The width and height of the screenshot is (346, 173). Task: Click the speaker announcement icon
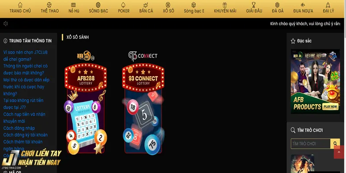point(6,24)
